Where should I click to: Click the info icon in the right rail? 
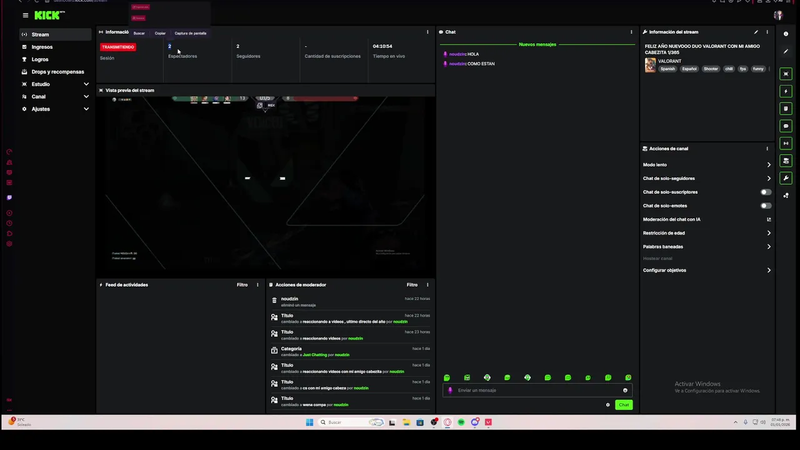coord(786,34)
